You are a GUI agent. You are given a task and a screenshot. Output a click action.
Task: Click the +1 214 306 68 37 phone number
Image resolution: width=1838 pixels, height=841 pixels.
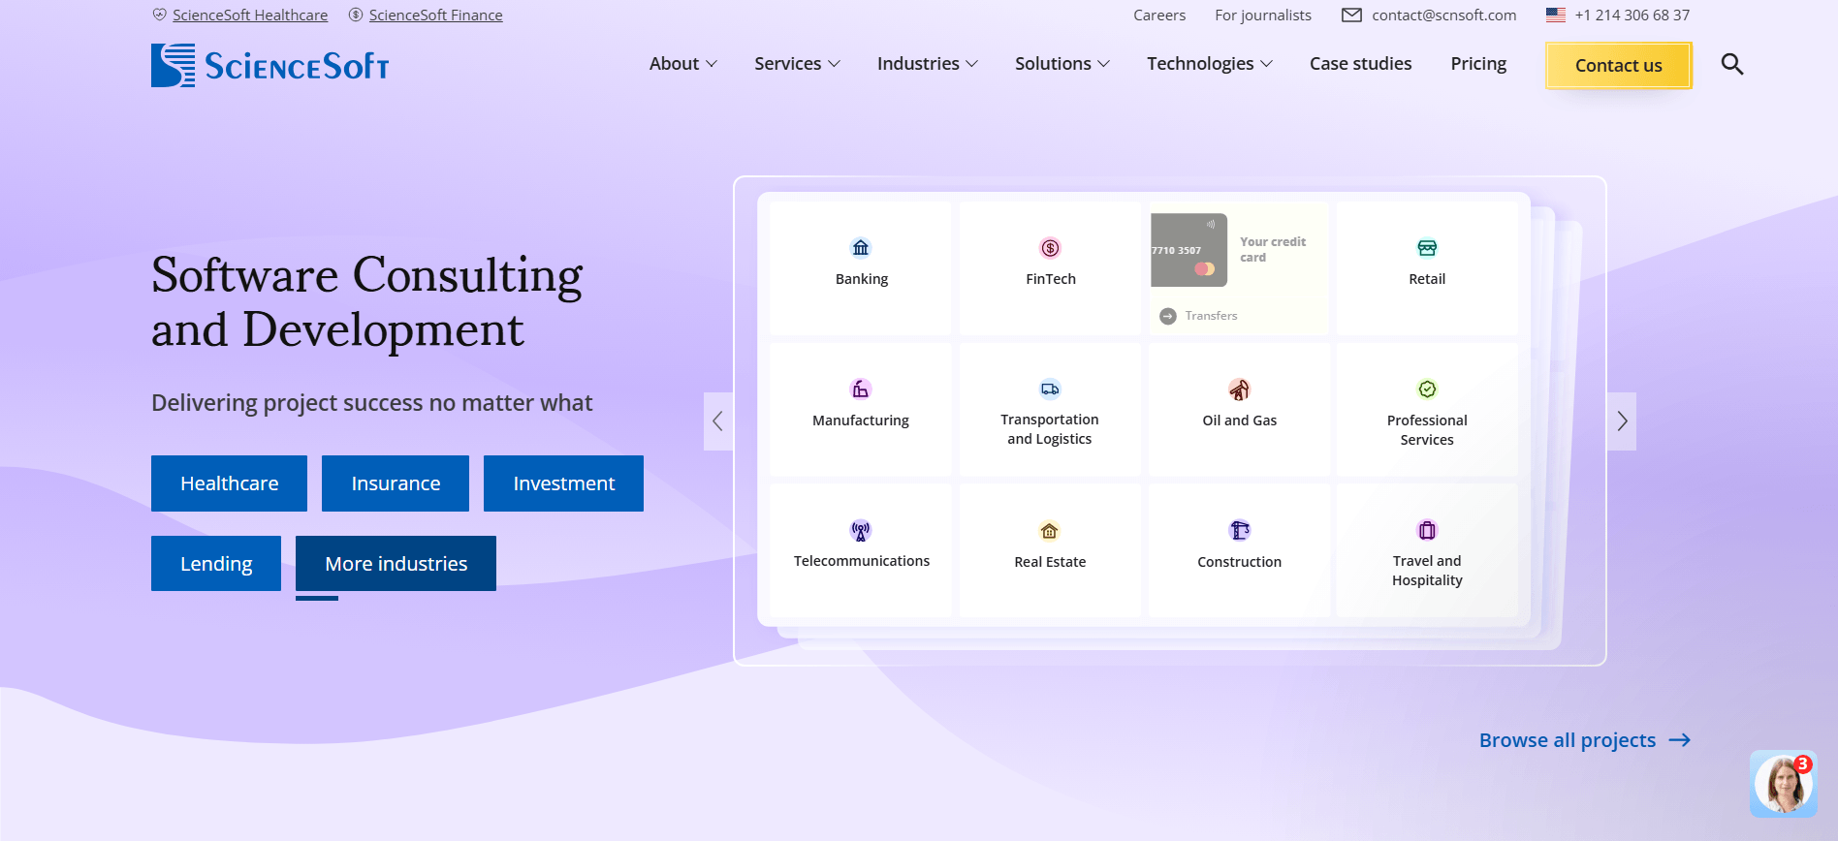(x=1632, y=16)
